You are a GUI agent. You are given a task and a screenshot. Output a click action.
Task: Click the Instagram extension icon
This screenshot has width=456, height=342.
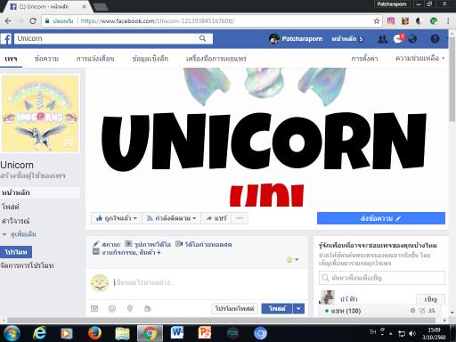click(x=391, y=21)
